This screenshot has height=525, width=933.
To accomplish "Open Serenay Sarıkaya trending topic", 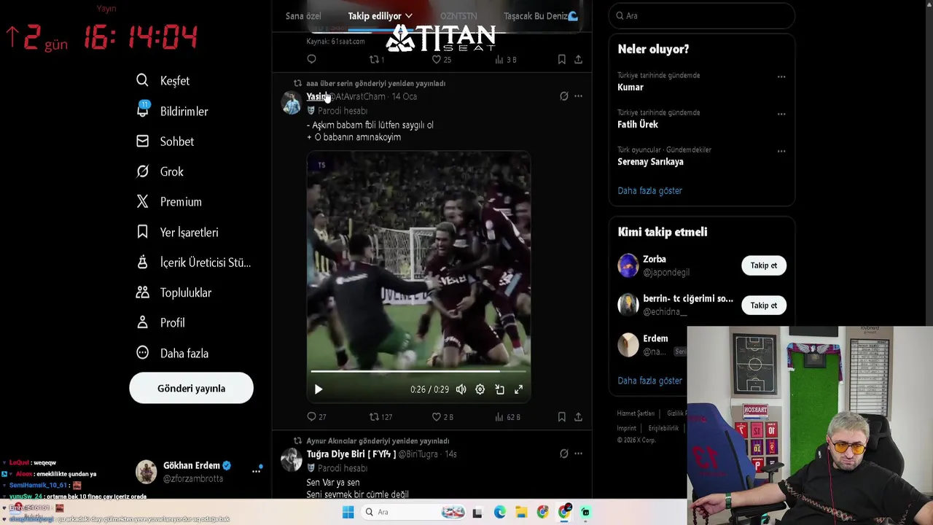I will (x=650, y=162).
